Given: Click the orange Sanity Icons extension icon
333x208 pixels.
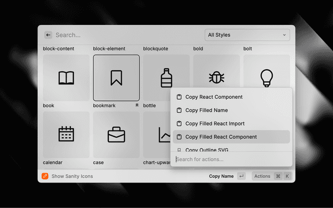Looking at the screenshot, I should (x=45, y=176).
